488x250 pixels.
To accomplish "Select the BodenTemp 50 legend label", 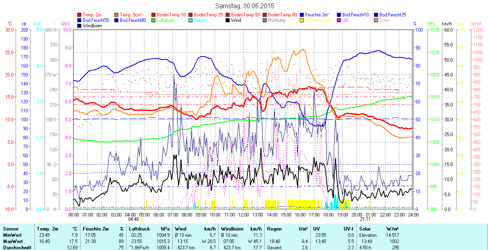I will [246, 15].
